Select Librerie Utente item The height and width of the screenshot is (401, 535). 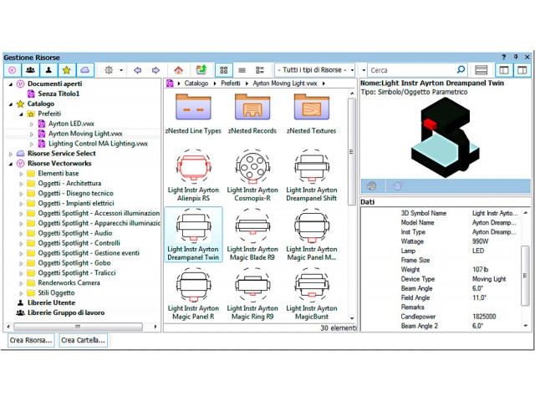(x=51, y=302)
